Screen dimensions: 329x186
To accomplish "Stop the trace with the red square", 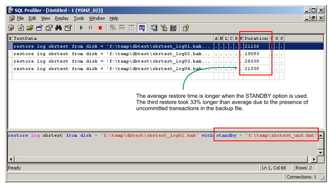I will pyautogui.click(x=100, y=28).
